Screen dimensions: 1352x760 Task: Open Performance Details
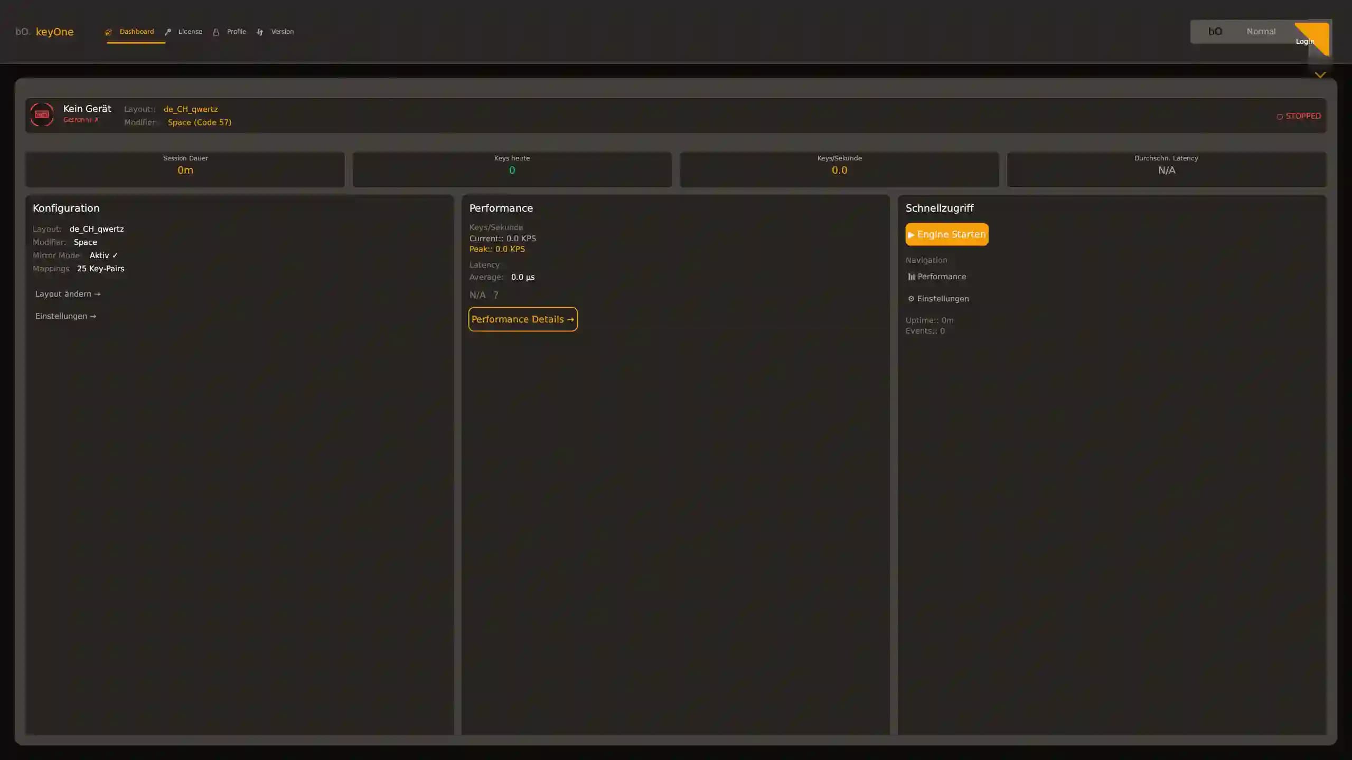click(522, 319)
